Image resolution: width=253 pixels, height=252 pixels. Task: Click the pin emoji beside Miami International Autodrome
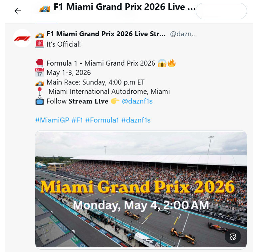click(x=40, y=92)
